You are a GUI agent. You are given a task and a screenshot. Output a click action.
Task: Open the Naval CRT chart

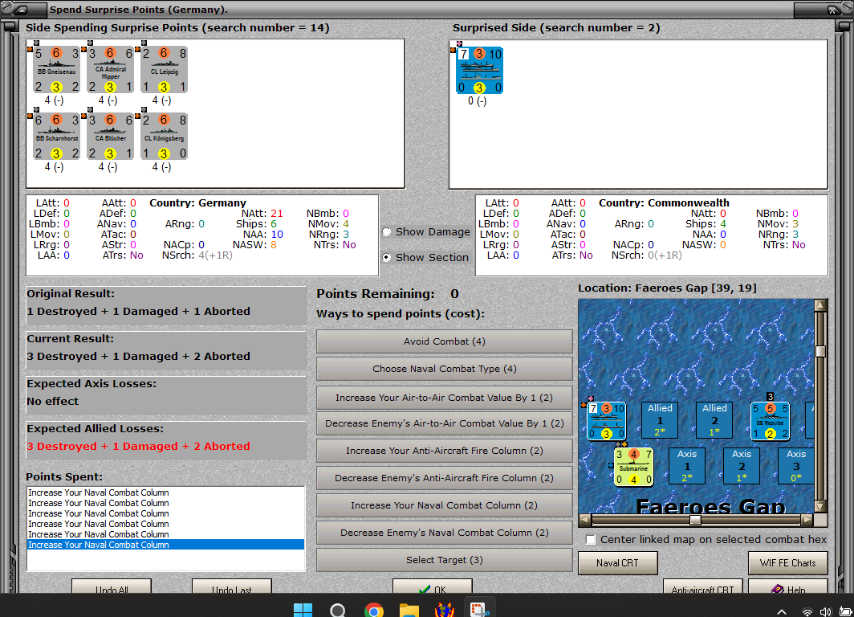[x=618, y=563]
